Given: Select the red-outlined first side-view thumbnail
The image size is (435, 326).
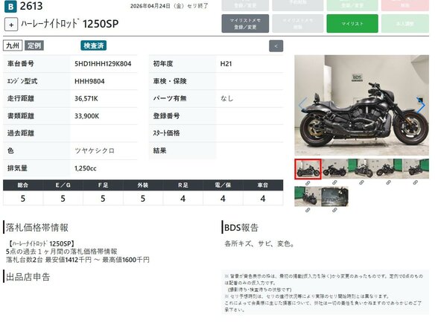Looking at the screenshot, I should click(x=308, y=169).
